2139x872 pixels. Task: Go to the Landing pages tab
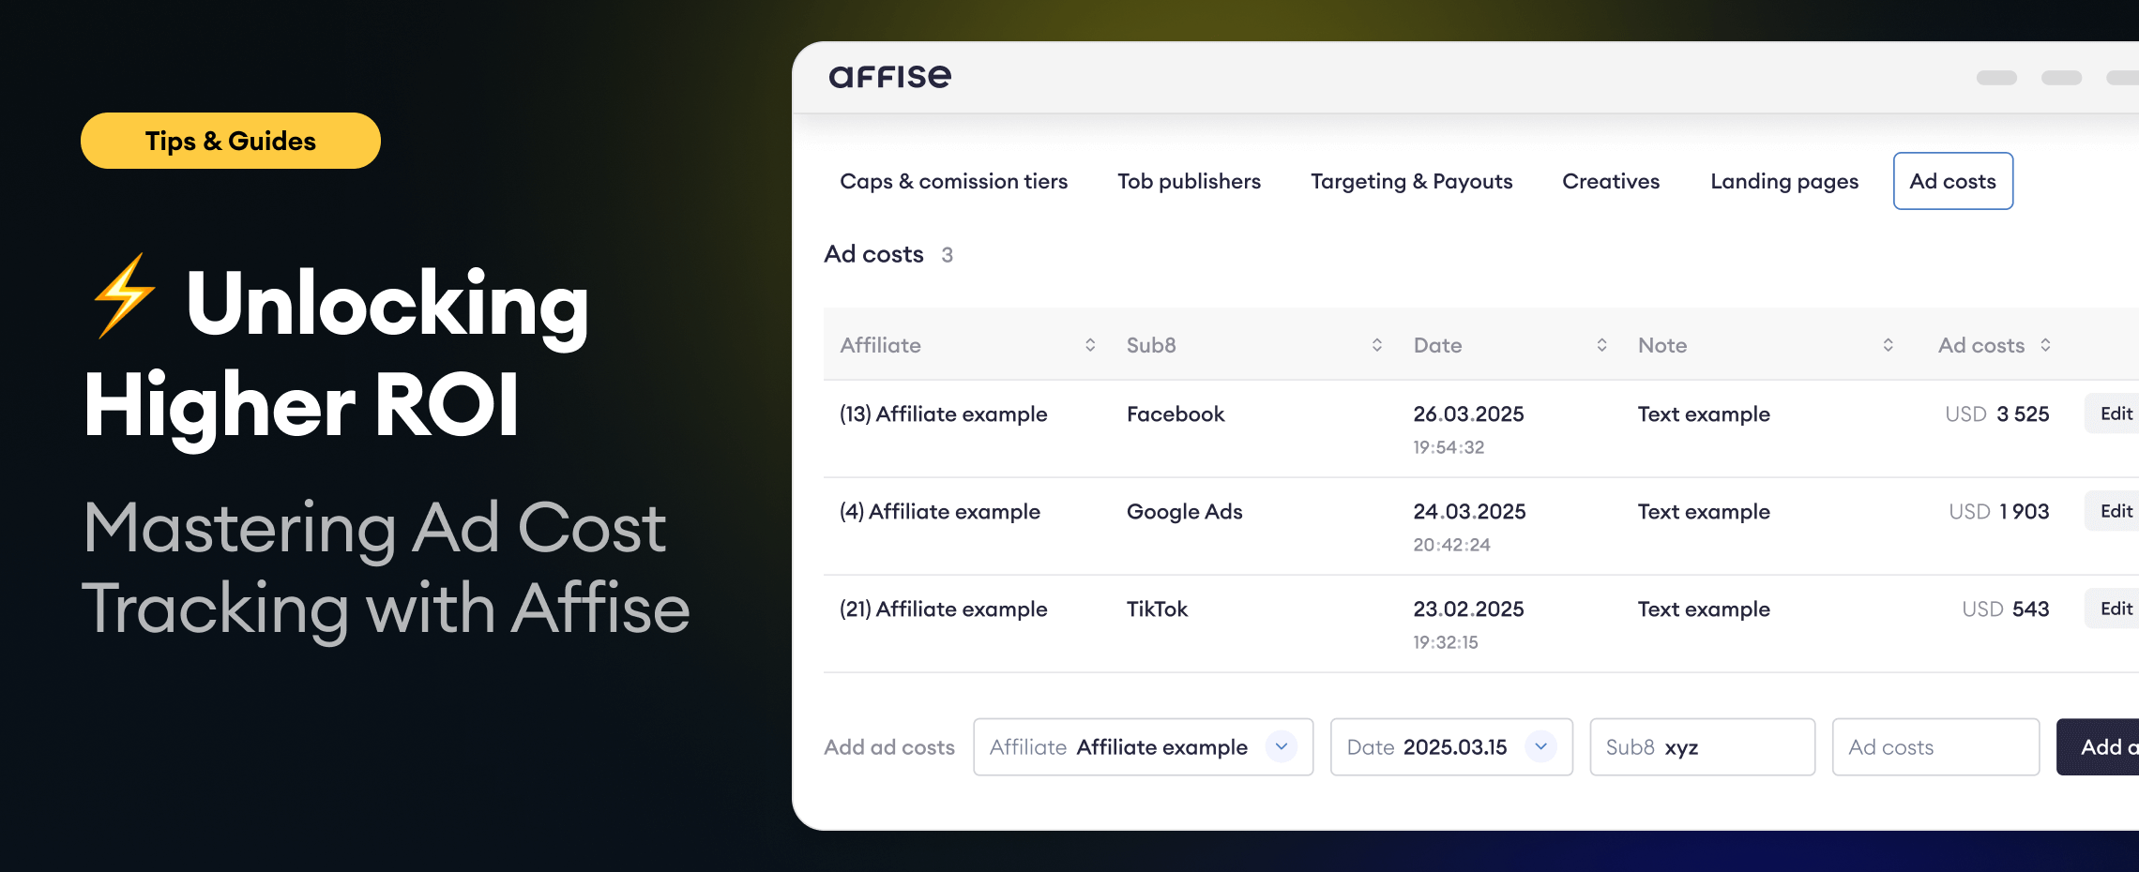click(x=1783, y=181)
